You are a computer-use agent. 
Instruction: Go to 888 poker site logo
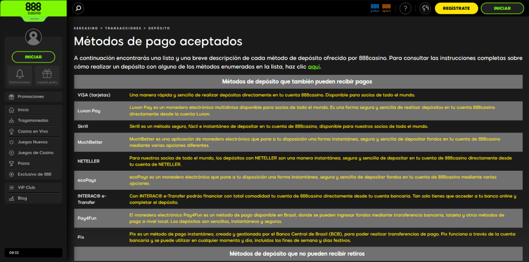pyautogui.click(x=375, y=8)
